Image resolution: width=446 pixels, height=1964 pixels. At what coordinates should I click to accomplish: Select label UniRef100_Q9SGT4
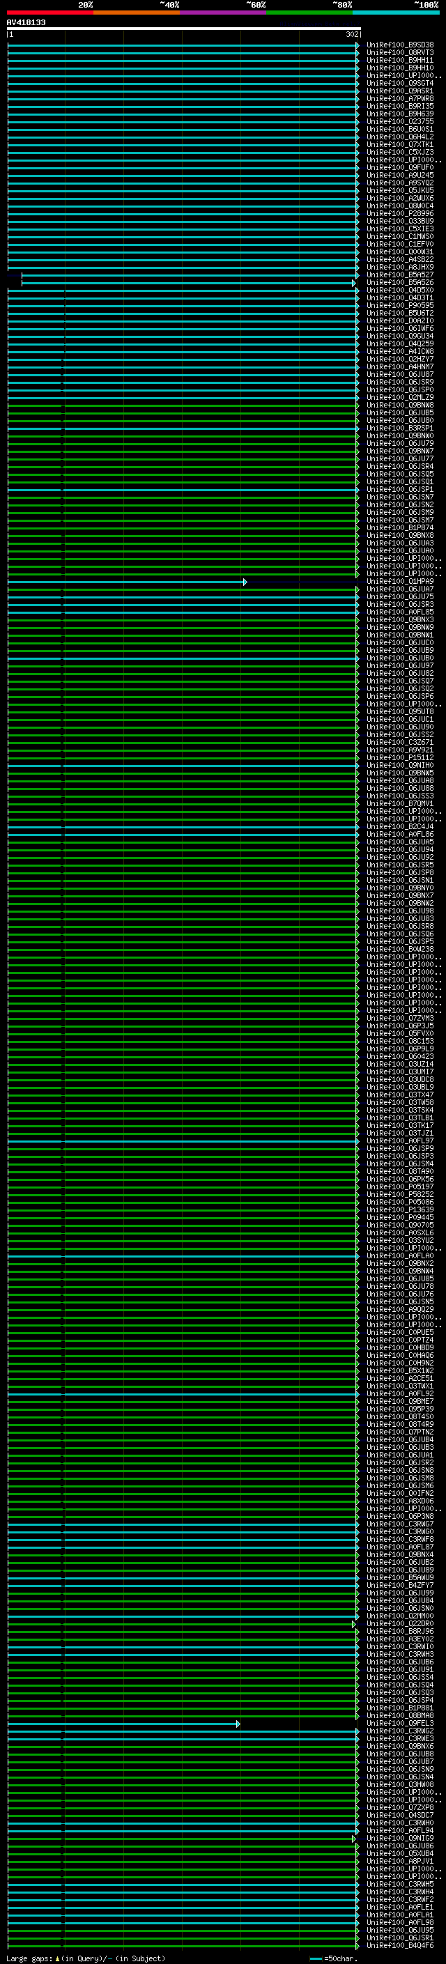(x=399, y=83)
